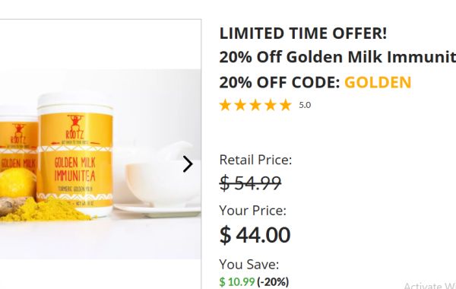Image resolution: width=456 pixels, height=289 pixels.
Task: Click the 20% OFF CODE: label
Action: point(280,82)
